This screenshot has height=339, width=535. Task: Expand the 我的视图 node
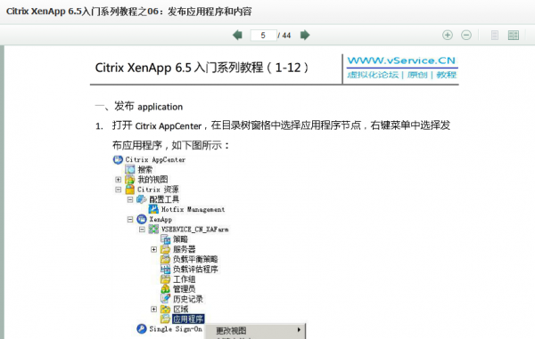coord(118,180)
